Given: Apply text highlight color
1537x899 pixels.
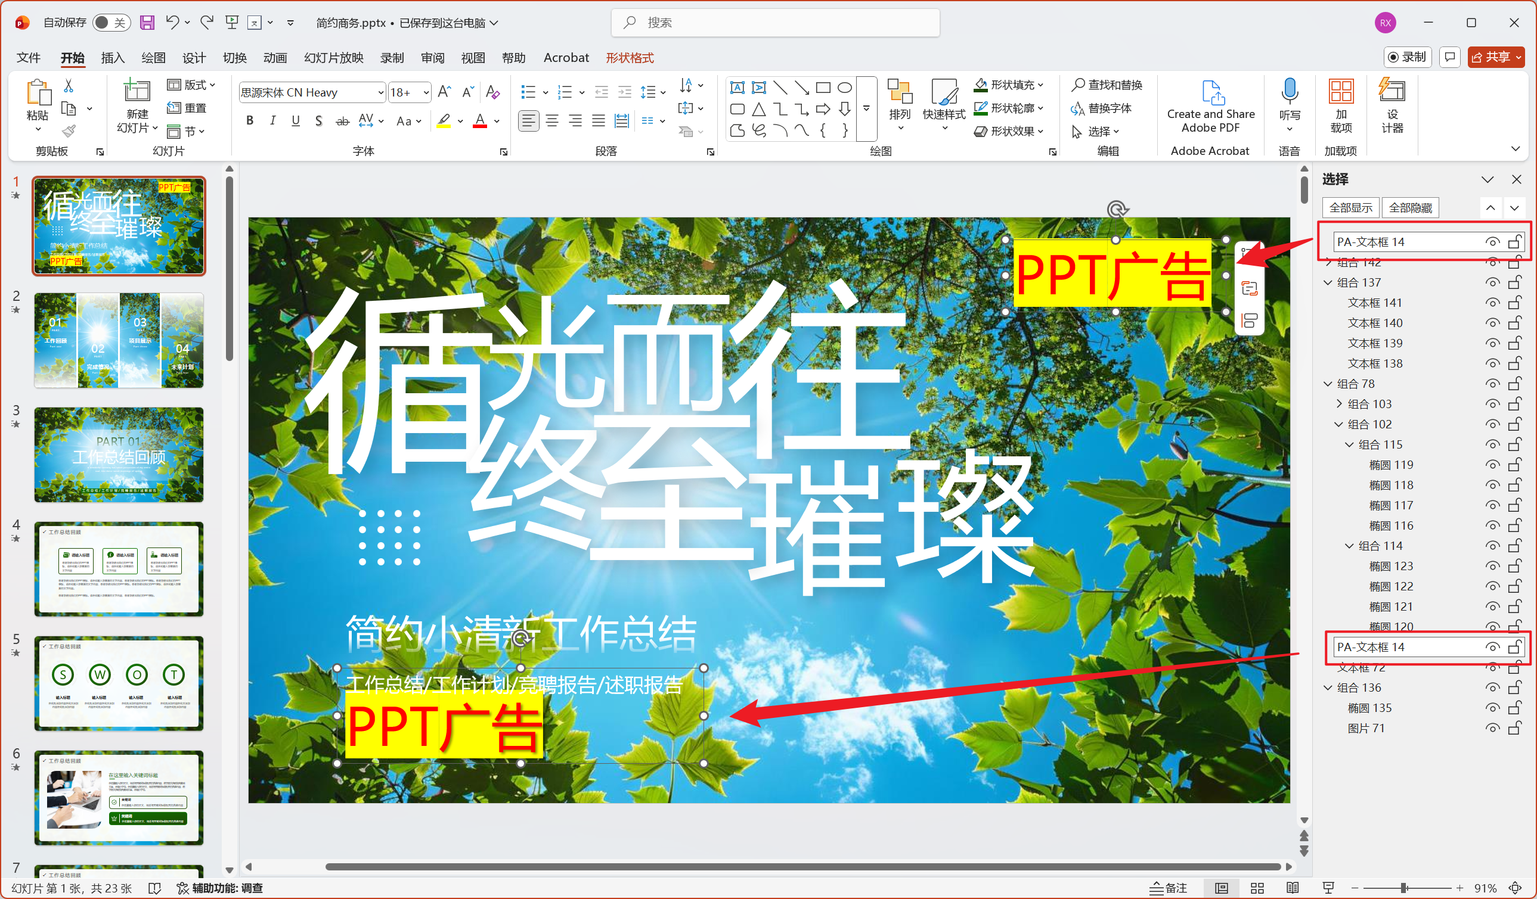Looking at the screenshot, I should tap(444, 120).
